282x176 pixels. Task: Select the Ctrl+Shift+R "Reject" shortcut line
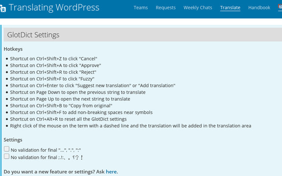pyautogui.click(x=53, y=72)
